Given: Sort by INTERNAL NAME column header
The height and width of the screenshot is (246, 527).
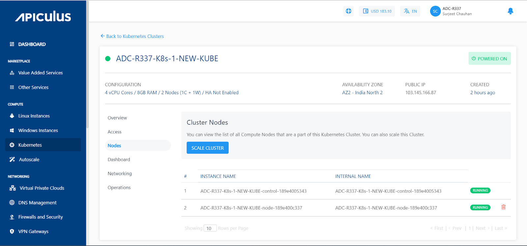Looking at the screenshot, I should click(353, 176).
